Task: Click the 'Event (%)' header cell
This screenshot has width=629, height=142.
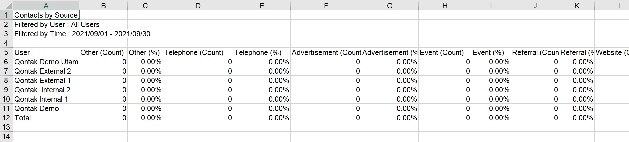Action: pyautogui.click(x=490, y=53)
